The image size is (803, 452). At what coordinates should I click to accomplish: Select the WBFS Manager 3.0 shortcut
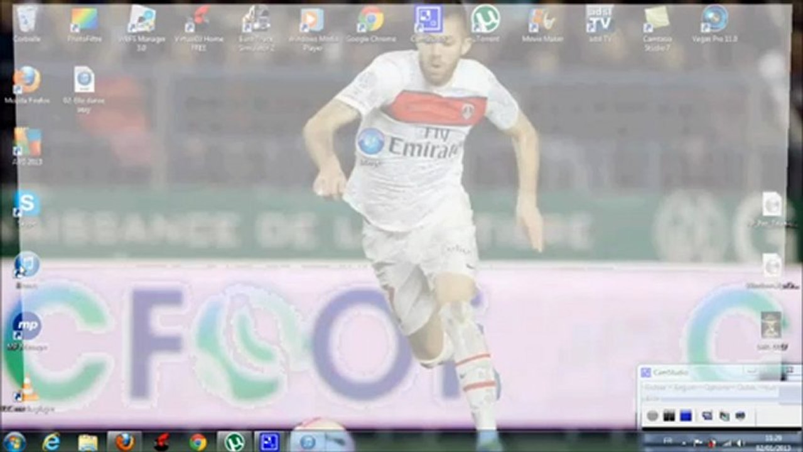point(142,28)
